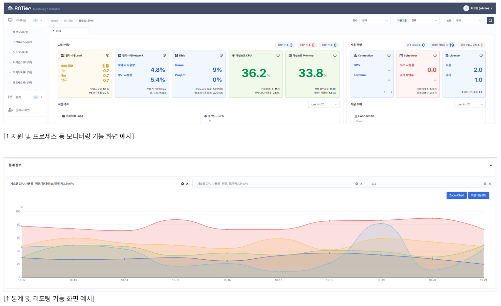Open info icon on License card
501x306 pixels.
[x=481, y=55]
